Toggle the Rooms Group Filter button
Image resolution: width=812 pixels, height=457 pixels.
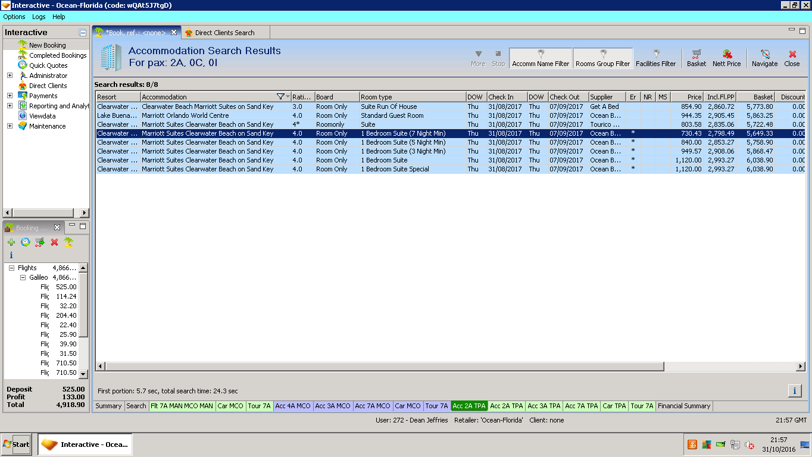click(x=602, y=58)
